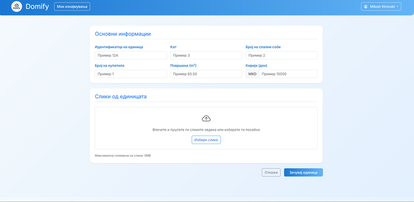Screen dimensions: 414x202
Task: Open Мои изнајмувања in the header
Action: click(x=72, y=7)
